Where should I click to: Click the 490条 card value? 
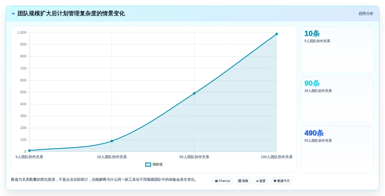point(314,133)
